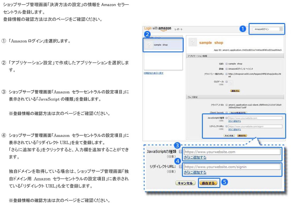The height and width of the screenshot is (207, 293).
Task: Click the help icon beside ロゴデータ
Action: [226, 82]
